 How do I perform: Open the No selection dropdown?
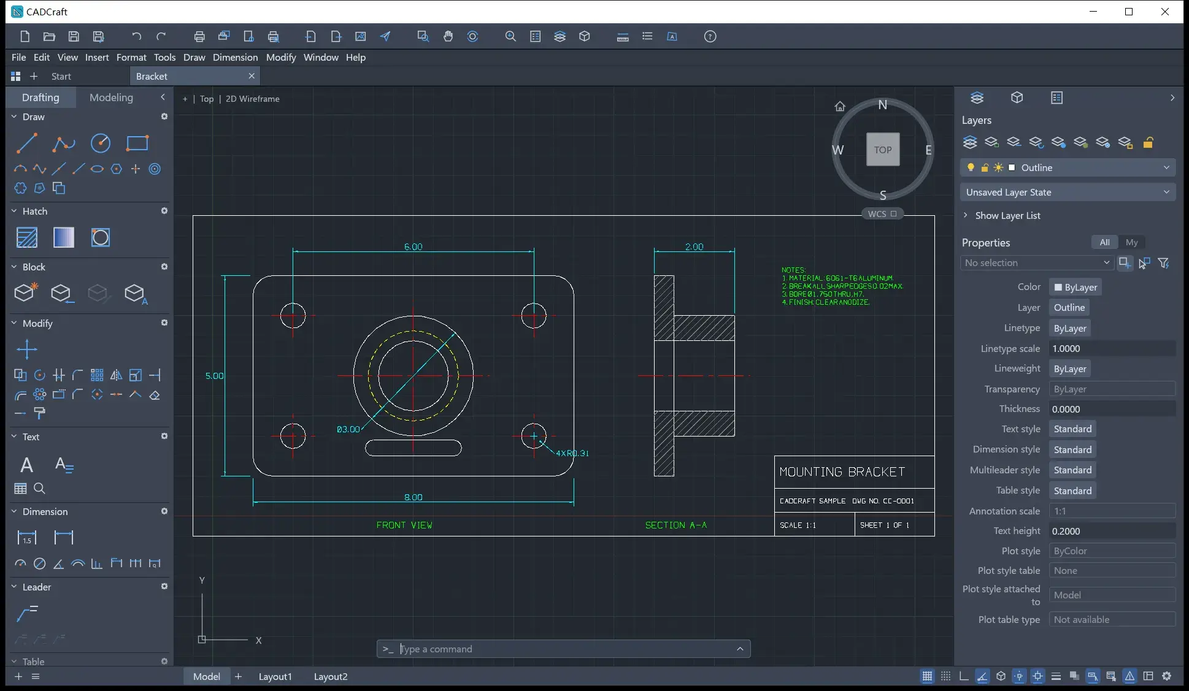coord(1037,262)
